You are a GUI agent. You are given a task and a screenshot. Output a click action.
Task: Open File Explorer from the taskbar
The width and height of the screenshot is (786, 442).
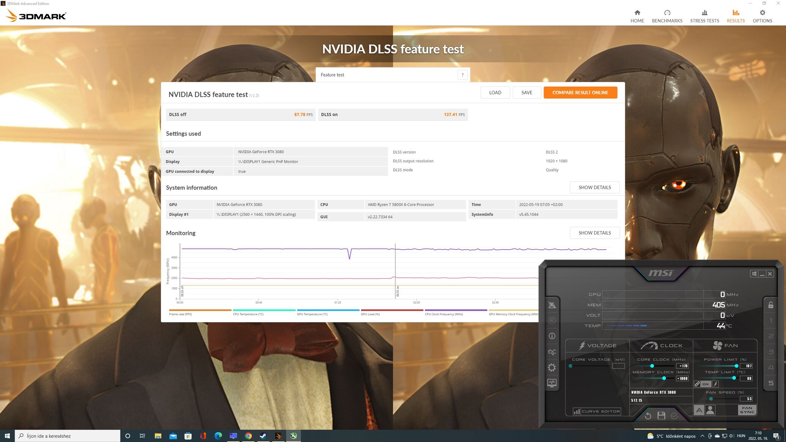coord(158,436)
